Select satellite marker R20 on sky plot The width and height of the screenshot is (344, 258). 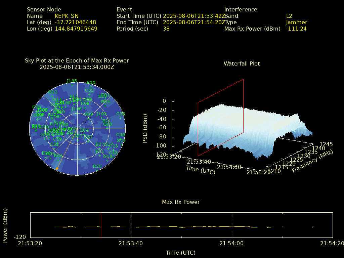pyautogui.click(x=97, y=170)
